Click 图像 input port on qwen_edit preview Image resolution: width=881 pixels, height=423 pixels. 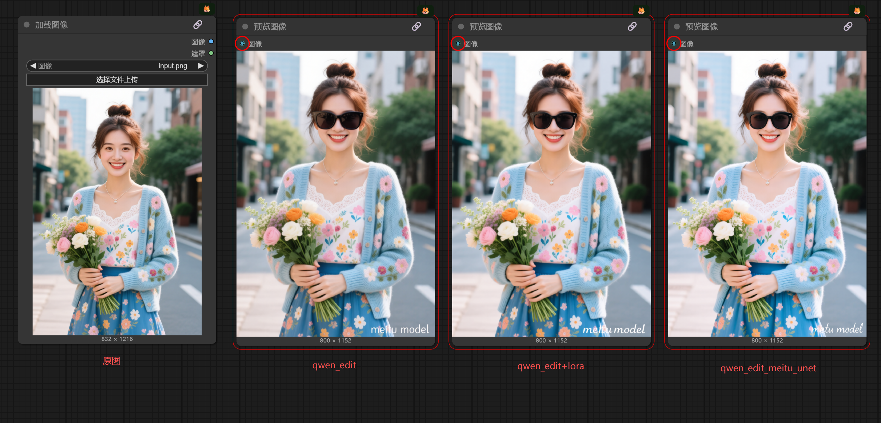pos(242,43)
